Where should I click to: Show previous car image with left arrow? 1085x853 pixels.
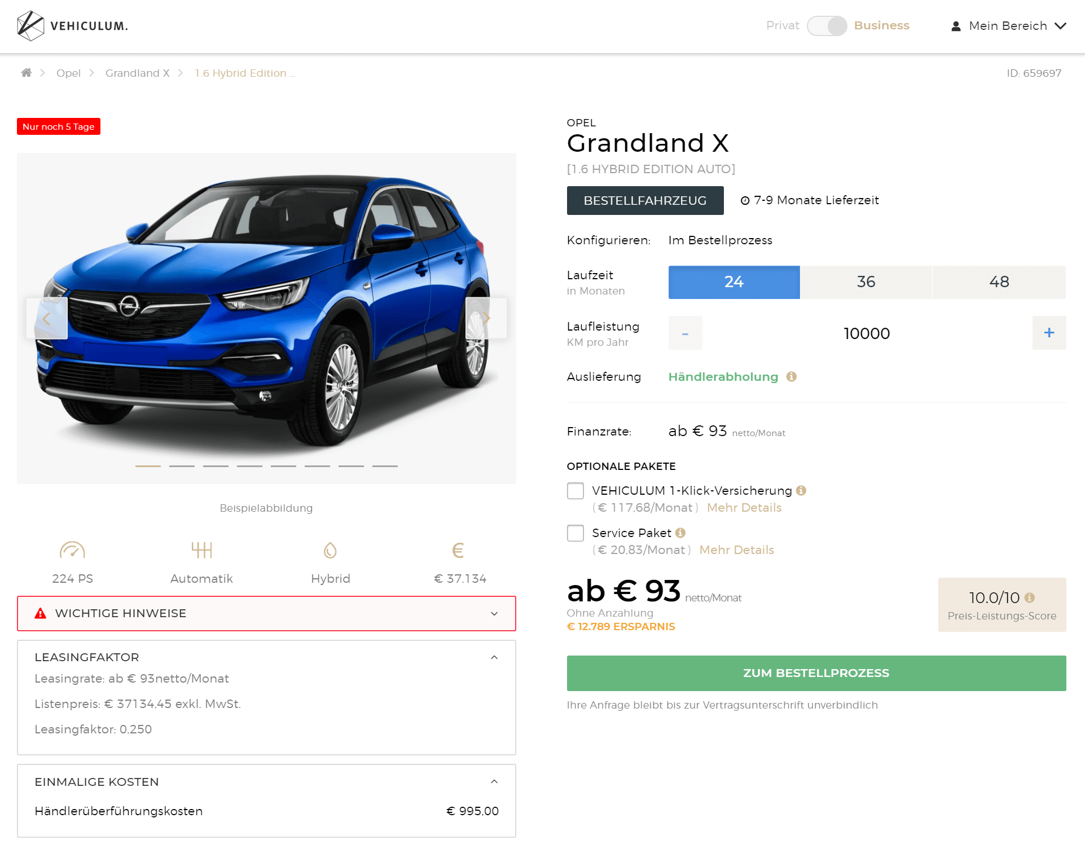47,318
